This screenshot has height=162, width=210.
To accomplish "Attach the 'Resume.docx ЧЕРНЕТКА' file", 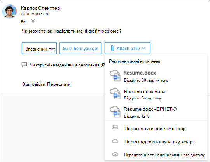I will tap(156, 112).
